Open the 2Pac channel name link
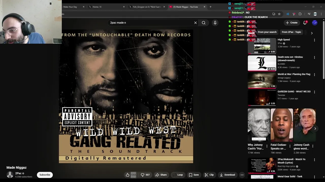Viewport: 325px width, 182px height. (18, 173)
